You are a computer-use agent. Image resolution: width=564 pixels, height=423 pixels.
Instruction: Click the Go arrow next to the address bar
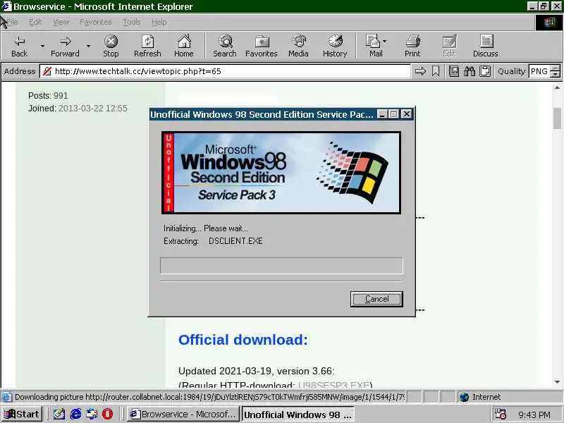[420, 71]
